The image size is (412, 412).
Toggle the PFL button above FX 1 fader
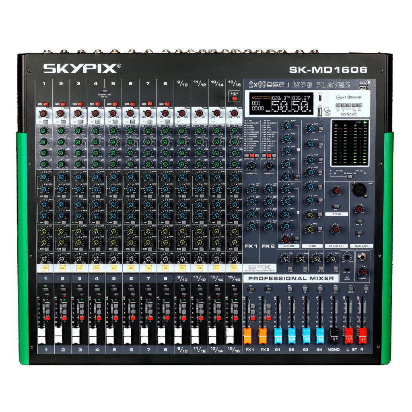(x=251, y=289)
